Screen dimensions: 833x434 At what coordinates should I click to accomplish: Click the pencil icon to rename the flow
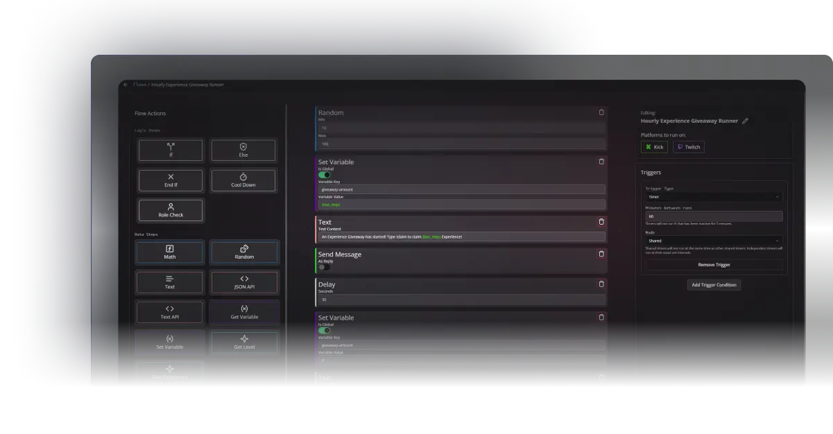pyautogui.click(x=744, y=121)
